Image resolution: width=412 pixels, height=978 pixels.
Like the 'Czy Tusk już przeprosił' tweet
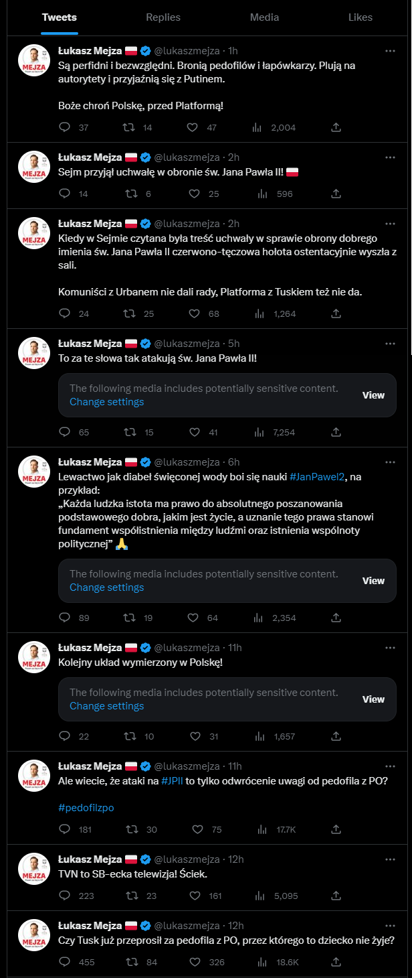click(194, 961)
